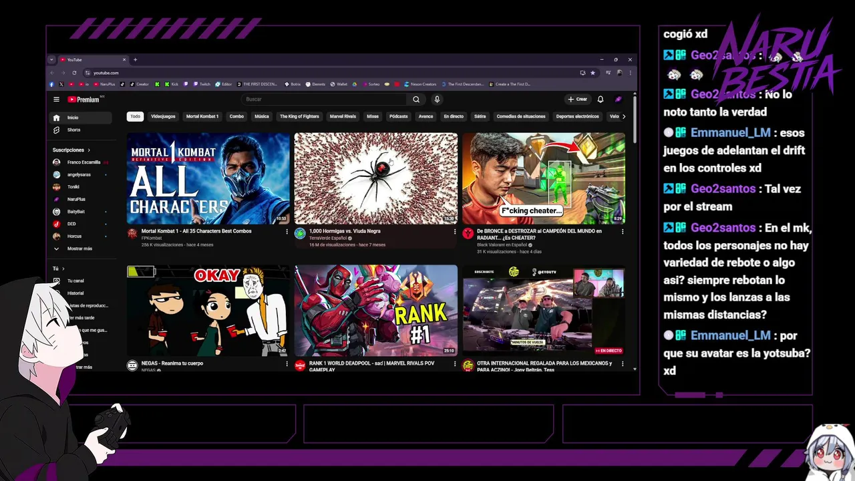
Task: Open Facebook bookmark icon
Action: coord(51,84)
